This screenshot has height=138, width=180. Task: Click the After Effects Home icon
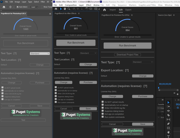(56, 9)
